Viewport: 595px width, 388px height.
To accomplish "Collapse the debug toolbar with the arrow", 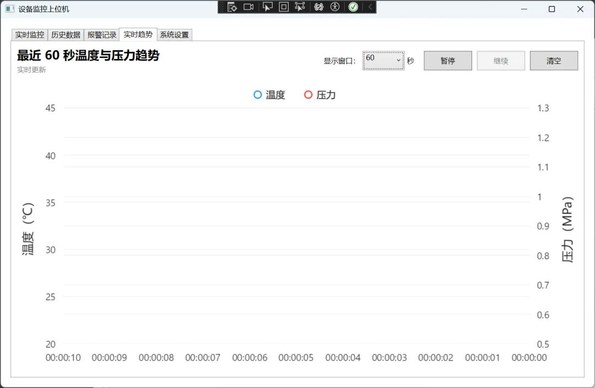I will (x=370, y=7).
